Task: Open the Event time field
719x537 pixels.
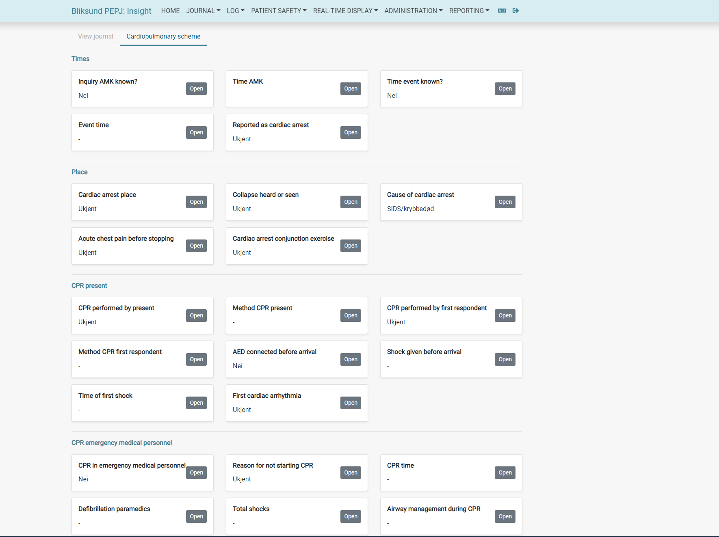Action: pos(196,132)
